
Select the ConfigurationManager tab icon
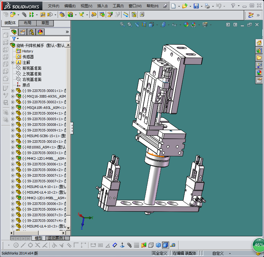point(31,32)
